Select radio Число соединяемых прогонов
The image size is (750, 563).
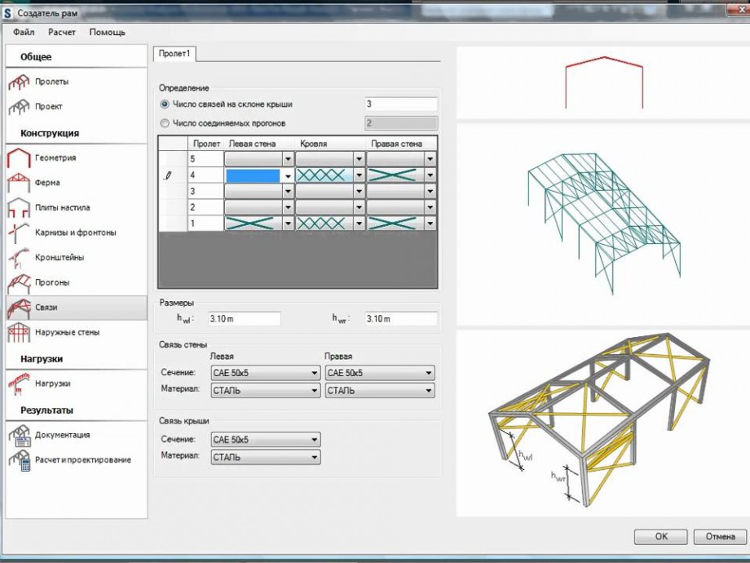coord(165,123)
